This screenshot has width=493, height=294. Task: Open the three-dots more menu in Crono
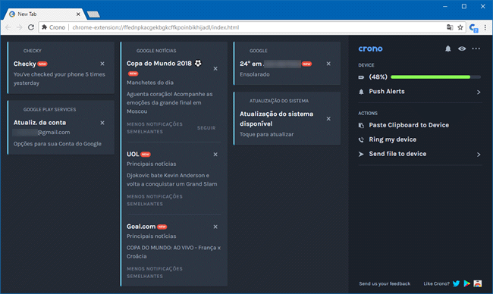pos(476,48)
